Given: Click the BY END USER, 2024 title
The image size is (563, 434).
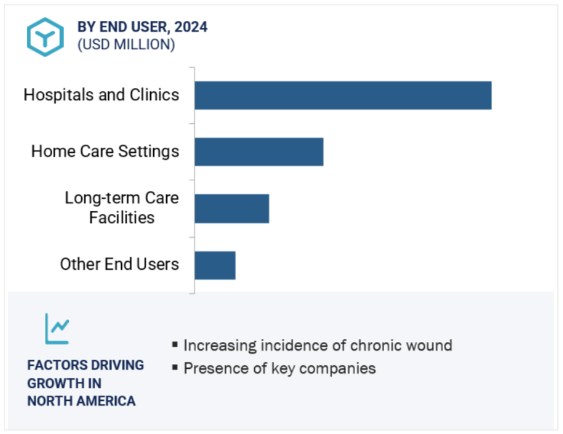Looking at the screenshot, I should pyautogui.click(x=143, y=27).
